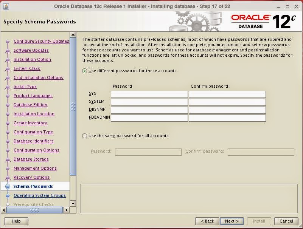The image size is (303, 229).
Task: Go to the Database Storage step
Action: click(x=31, y=159)
